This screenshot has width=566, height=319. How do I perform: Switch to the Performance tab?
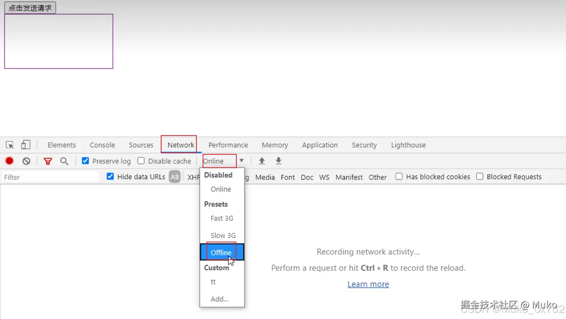pyautogui.click(x=228, y=145)
